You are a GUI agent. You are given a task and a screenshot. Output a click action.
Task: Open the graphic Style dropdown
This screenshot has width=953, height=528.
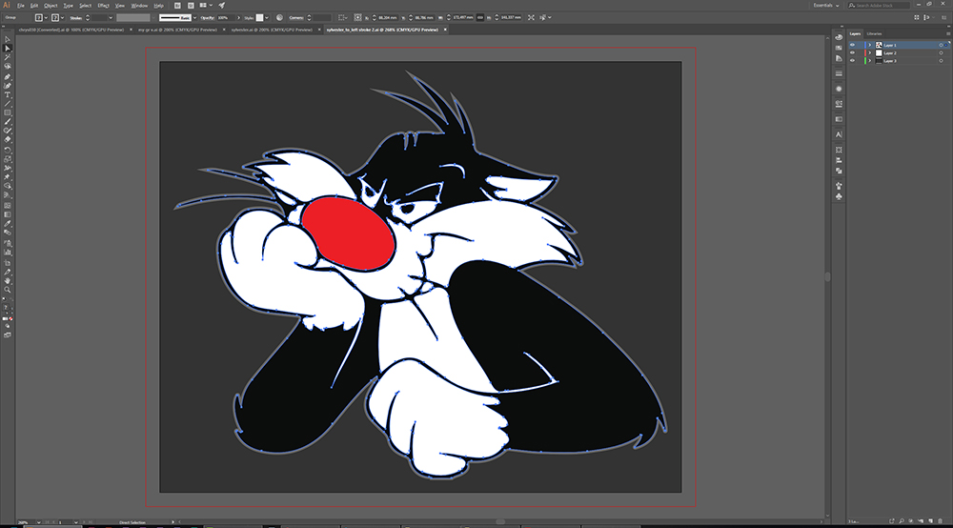[267, 17]
